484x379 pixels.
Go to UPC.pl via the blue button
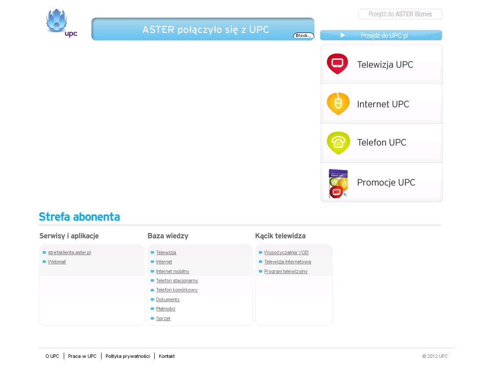click(384, 36)
